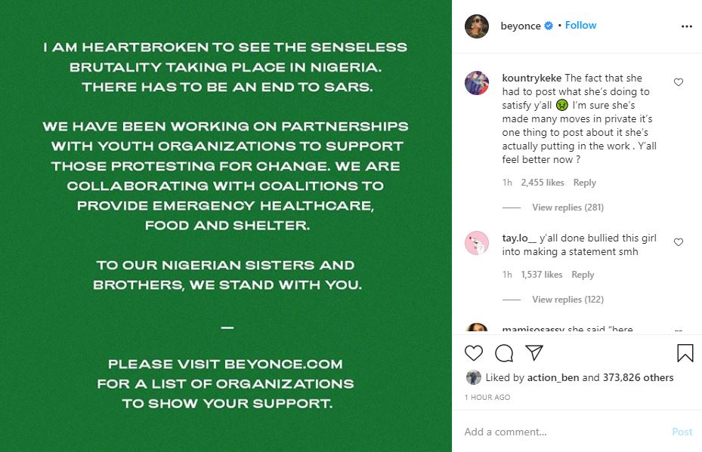Image resolution: width=702 pixels, height=452 pixels.
Task: Open beyonce username link in header
Action: 521,26
